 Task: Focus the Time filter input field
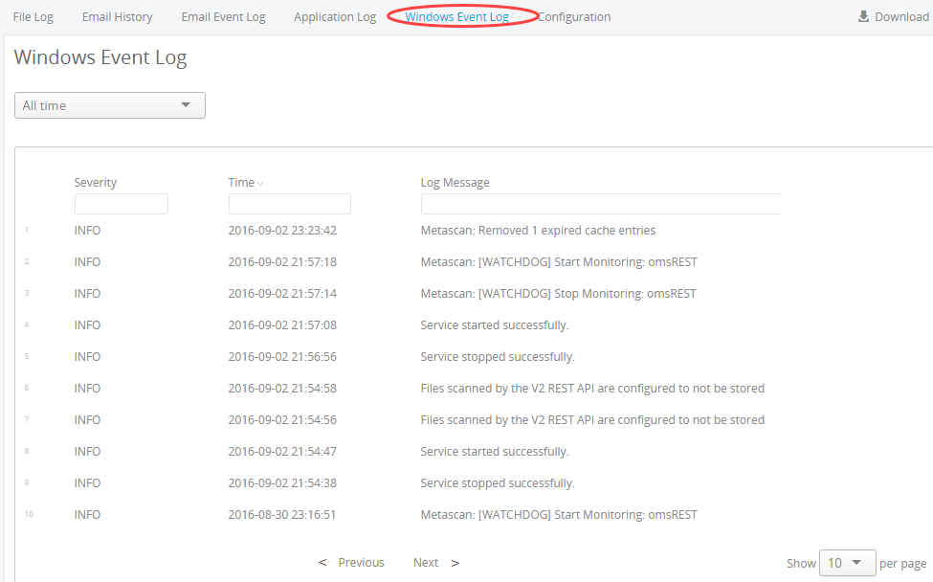point(290,204)
